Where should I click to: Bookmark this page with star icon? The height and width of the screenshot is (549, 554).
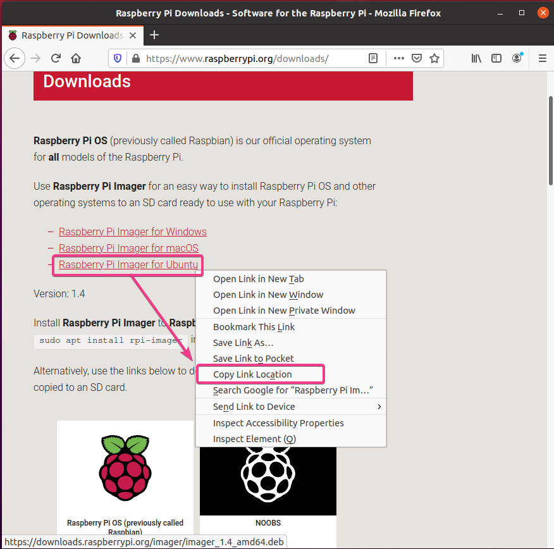point(434,58)
